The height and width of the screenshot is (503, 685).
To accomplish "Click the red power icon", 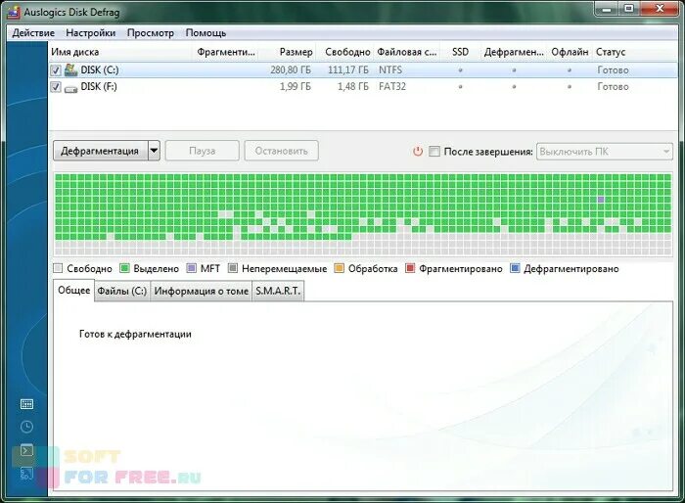I will 418,152.
